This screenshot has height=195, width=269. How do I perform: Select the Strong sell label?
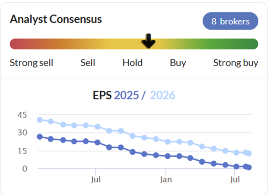[31, 63]
